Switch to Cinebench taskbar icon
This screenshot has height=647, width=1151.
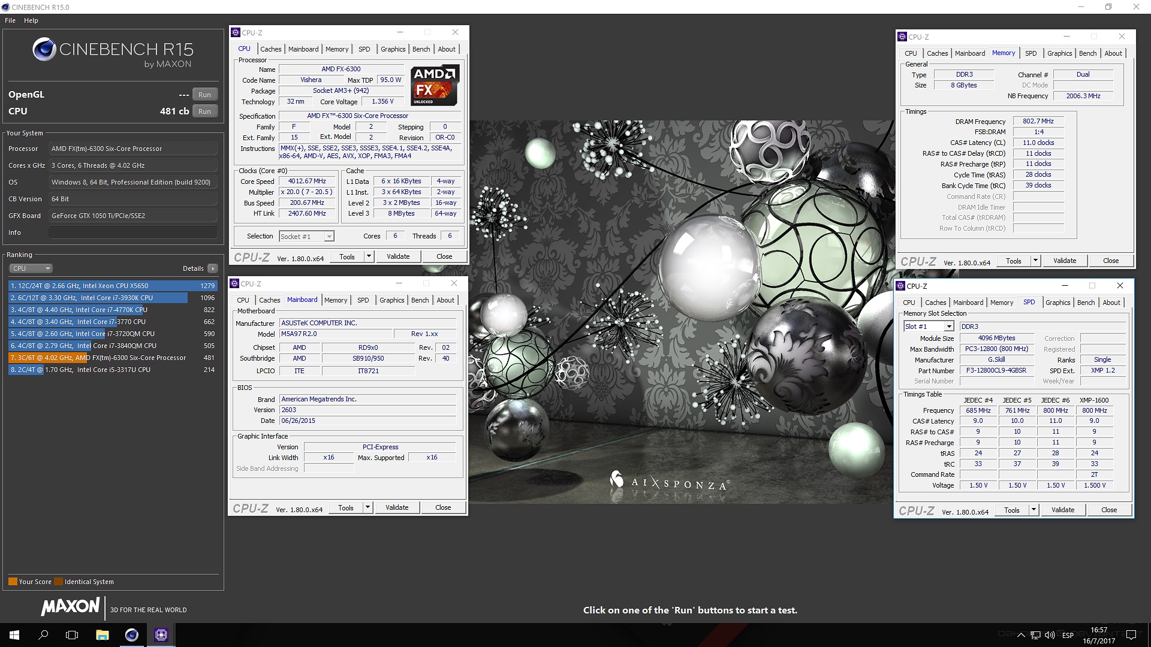point(131,635)
